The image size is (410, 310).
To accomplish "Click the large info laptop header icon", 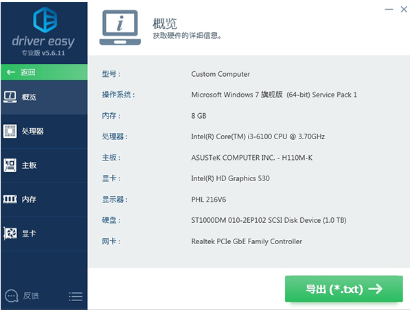I will click(x=120, y=27).
